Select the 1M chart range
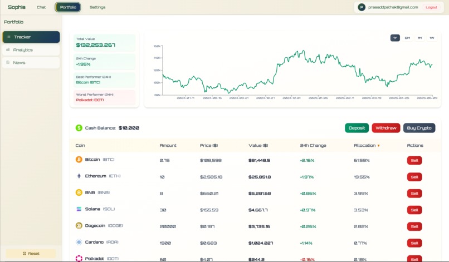Screen dimensions: 449x262 (x=420, y=38)
